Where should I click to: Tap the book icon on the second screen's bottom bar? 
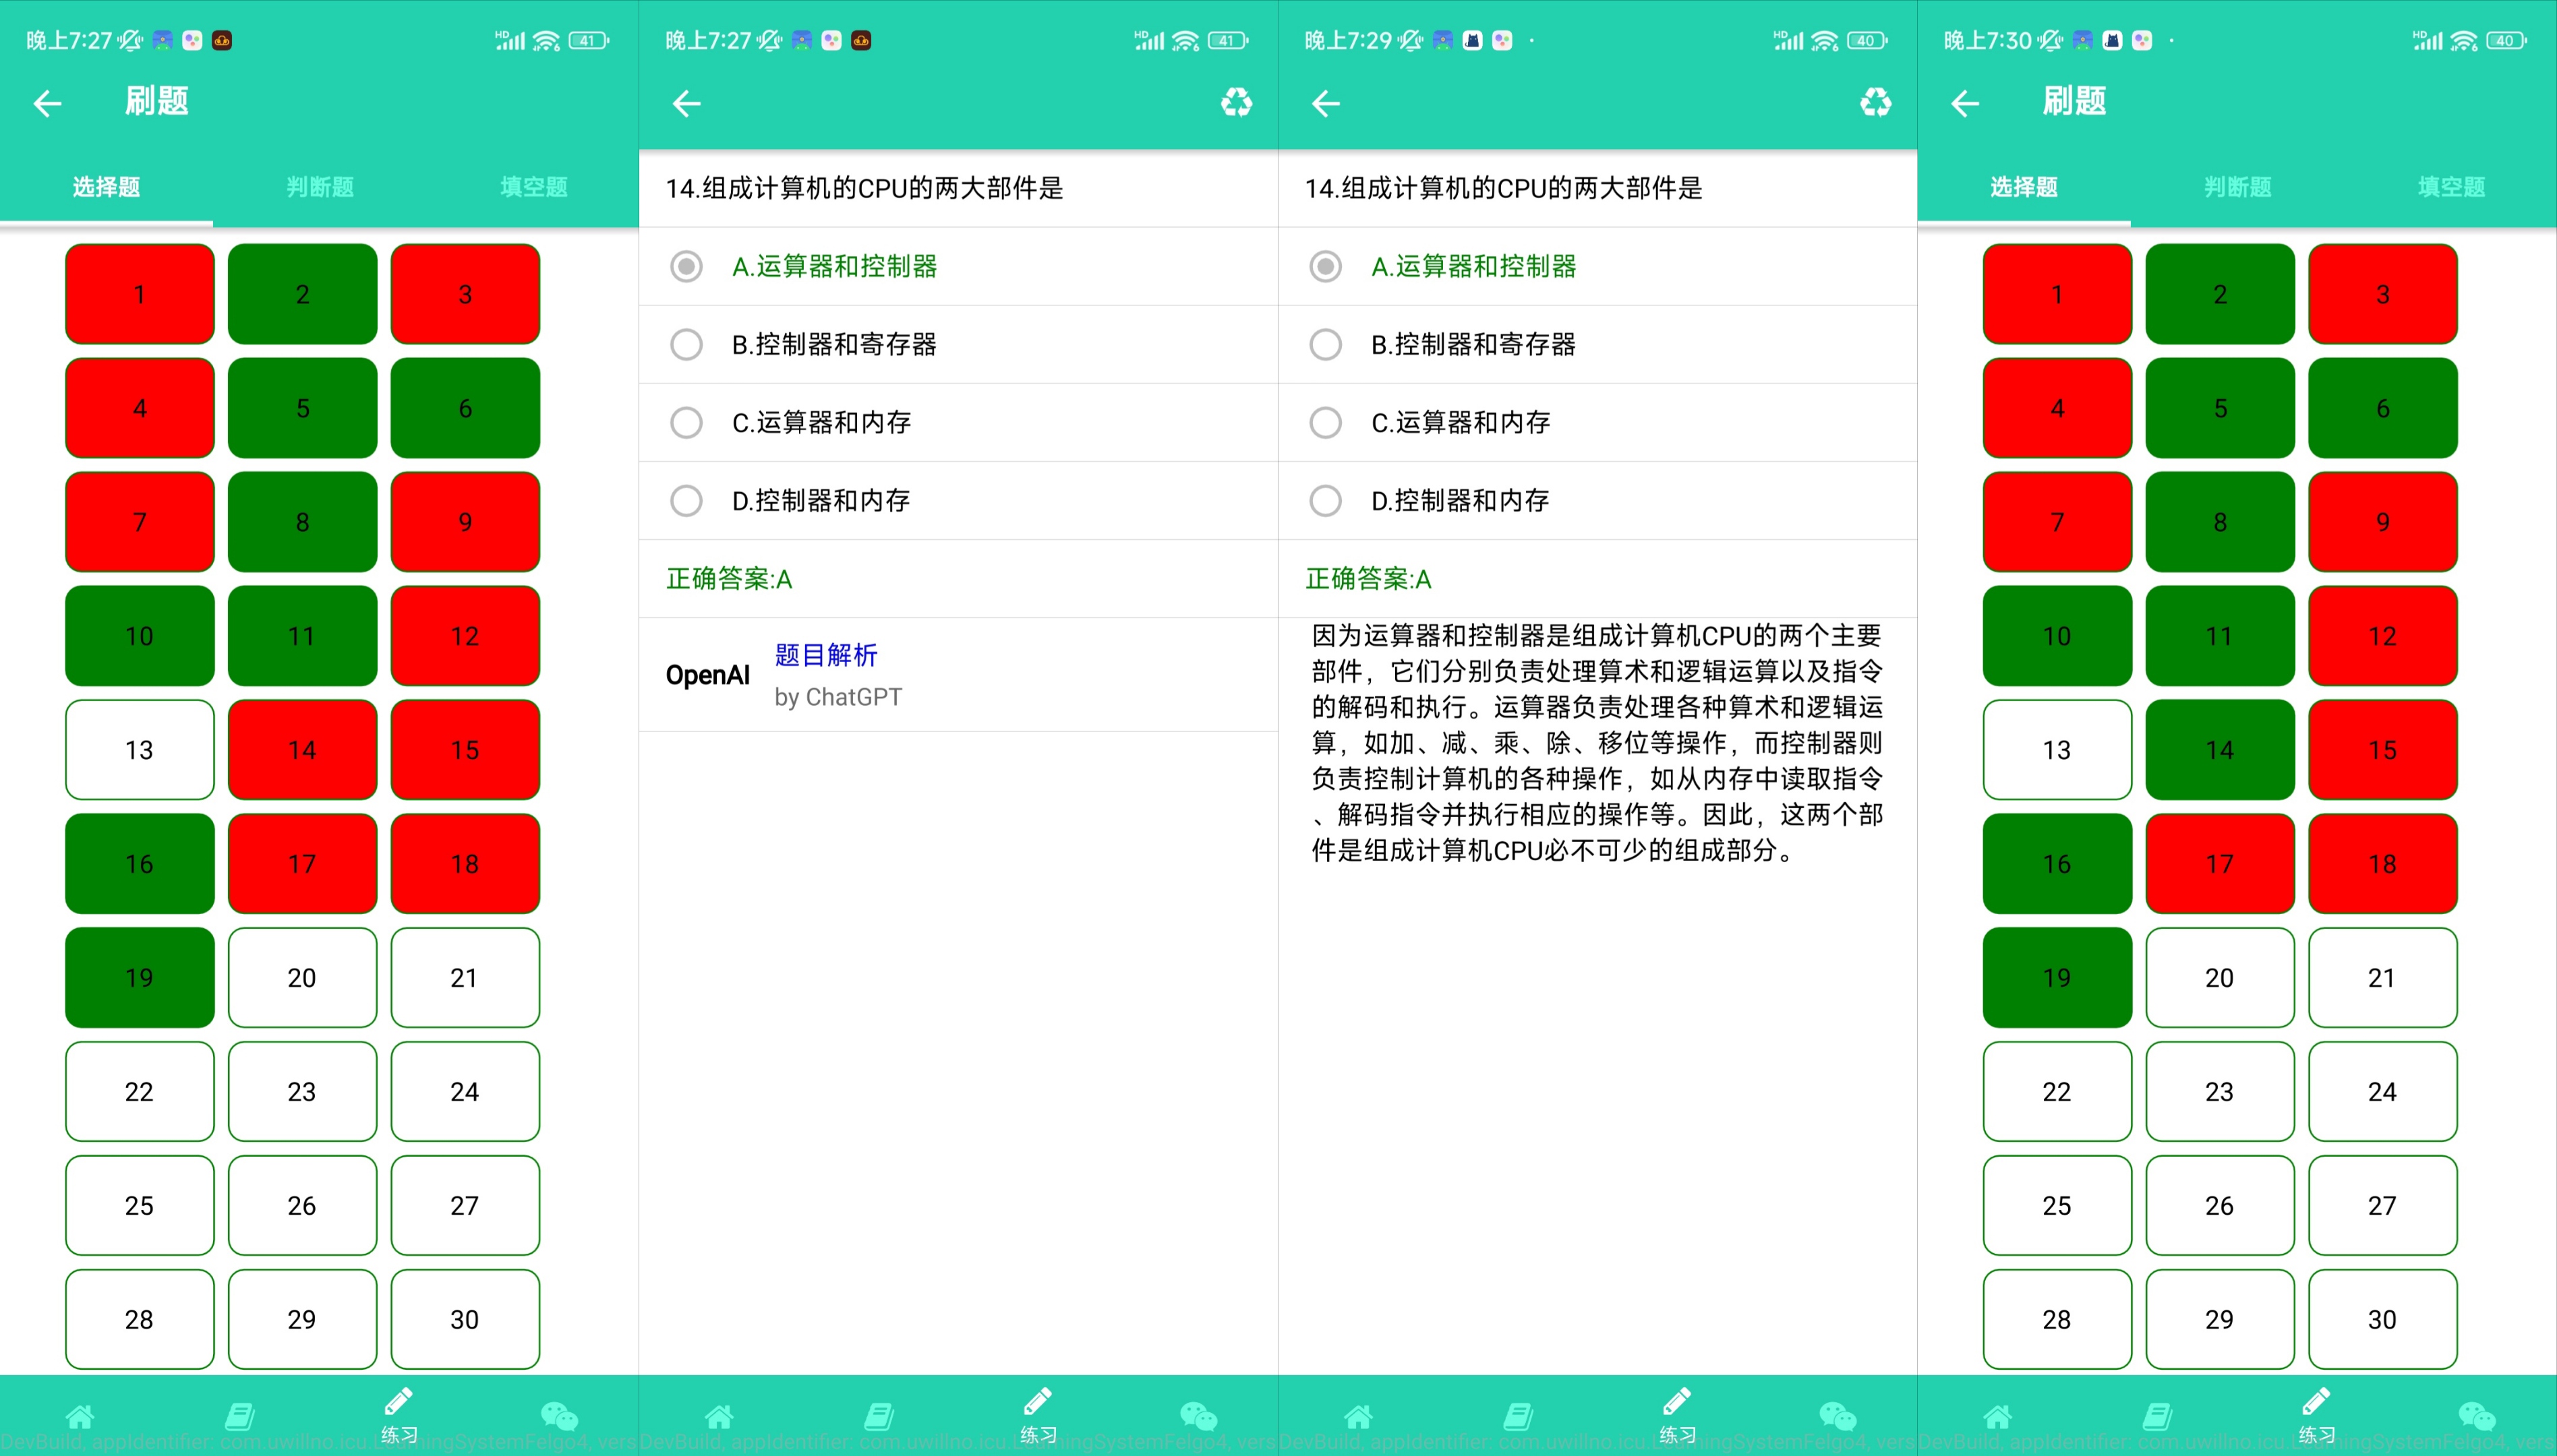tap(879, 1416)
